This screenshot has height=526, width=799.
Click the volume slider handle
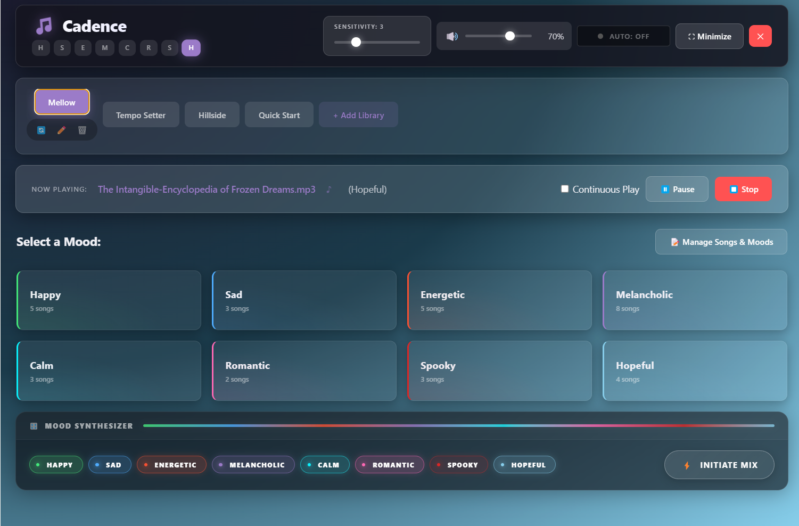point(510,36)
